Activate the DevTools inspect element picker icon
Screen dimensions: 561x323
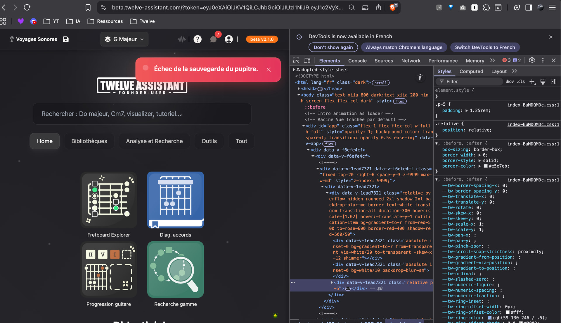296,61
